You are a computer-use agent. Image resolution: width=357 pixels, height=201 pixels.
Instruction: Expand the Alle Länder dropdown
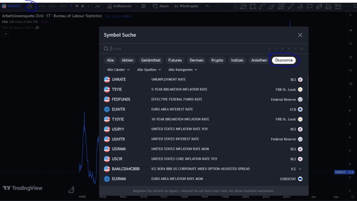coord(118,70)
